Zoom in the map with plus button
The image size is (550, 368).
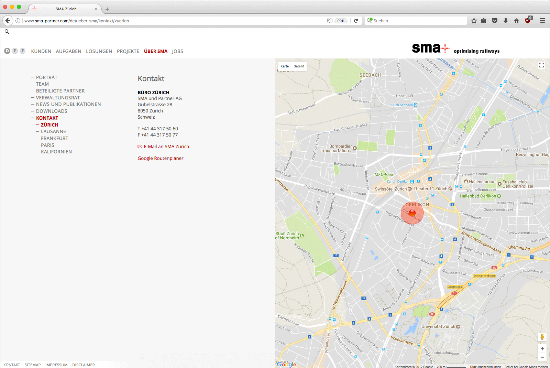(542, 349)
